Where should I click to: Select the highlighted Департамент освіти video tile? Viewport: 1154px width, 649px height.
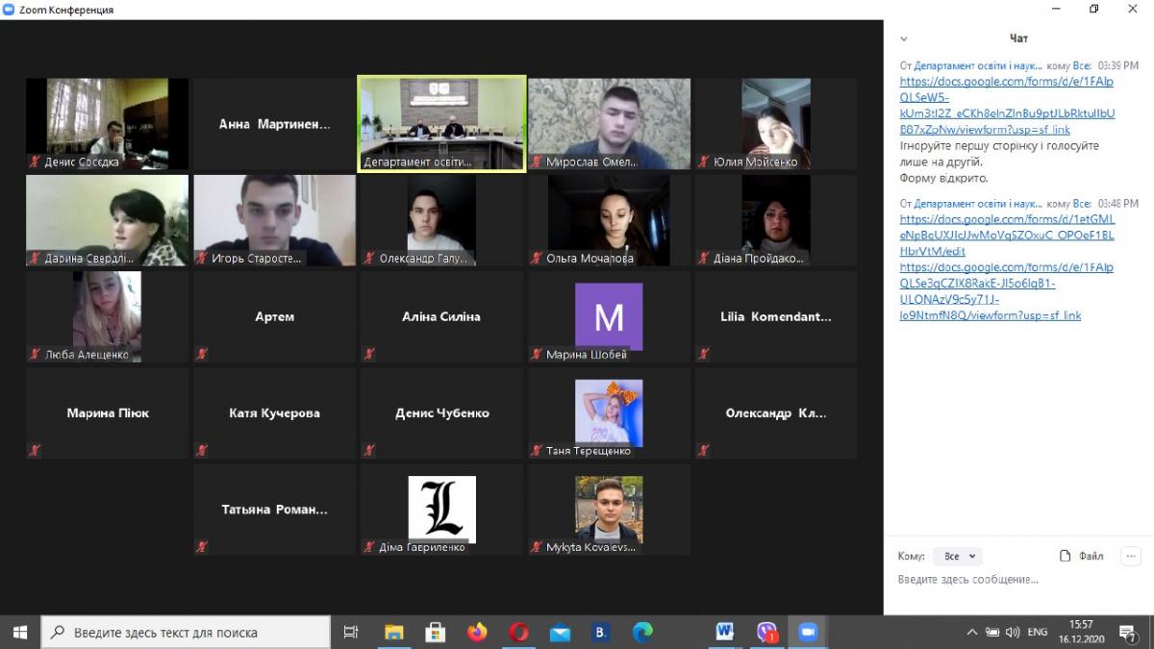[441, 124]
